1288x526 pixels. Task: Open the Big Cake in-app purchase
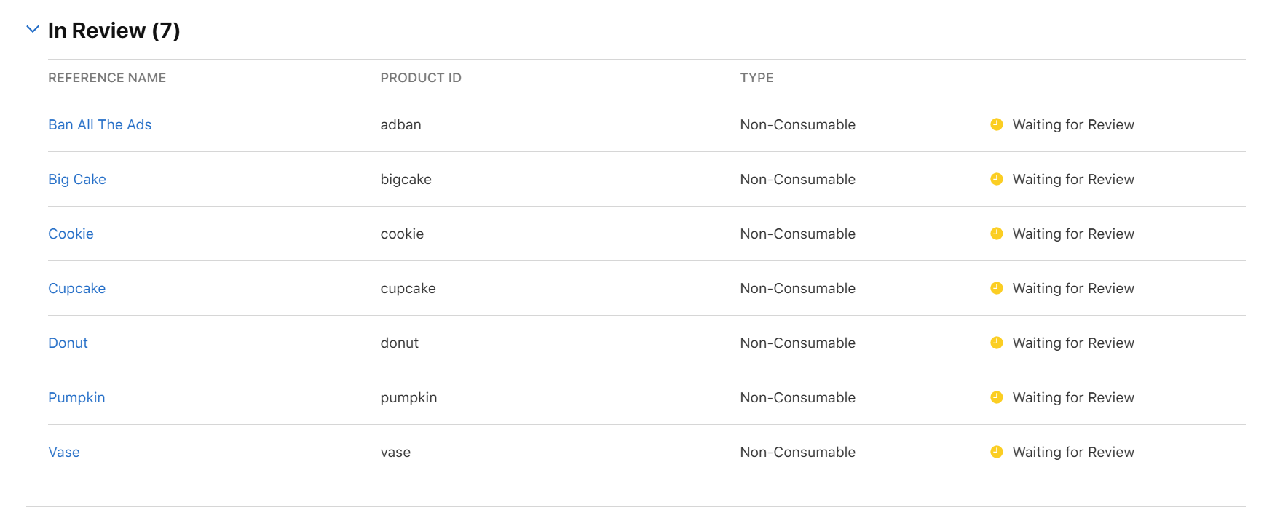click(77, 179)
